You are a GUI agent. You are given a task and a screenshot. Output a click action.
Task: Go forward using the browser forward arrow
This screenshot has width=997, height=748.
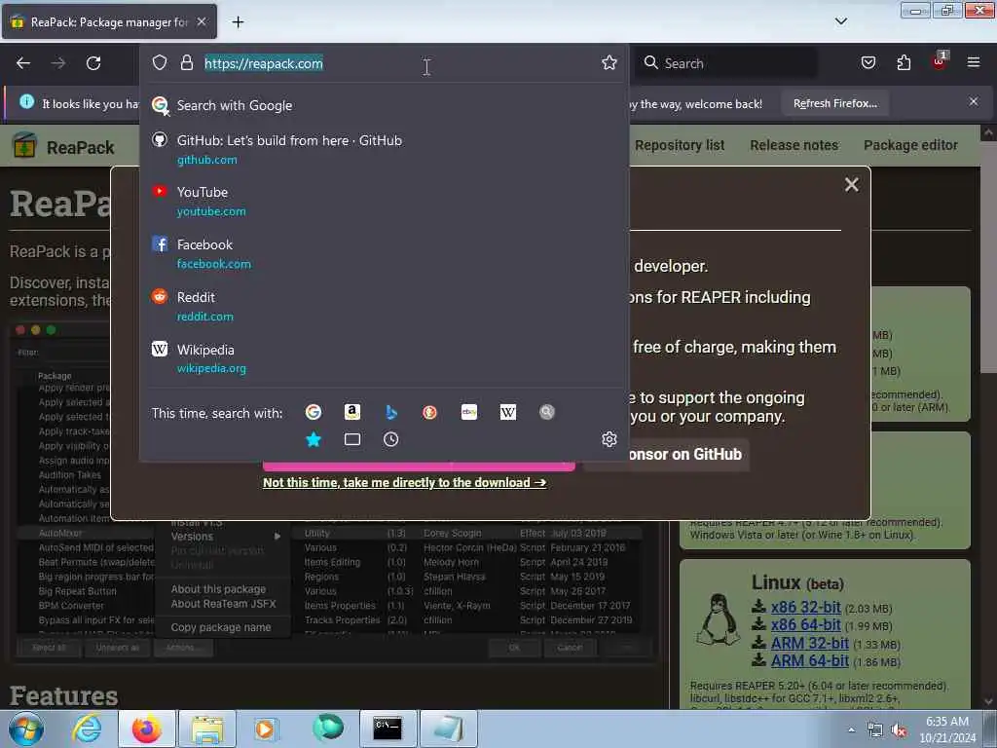58,63
